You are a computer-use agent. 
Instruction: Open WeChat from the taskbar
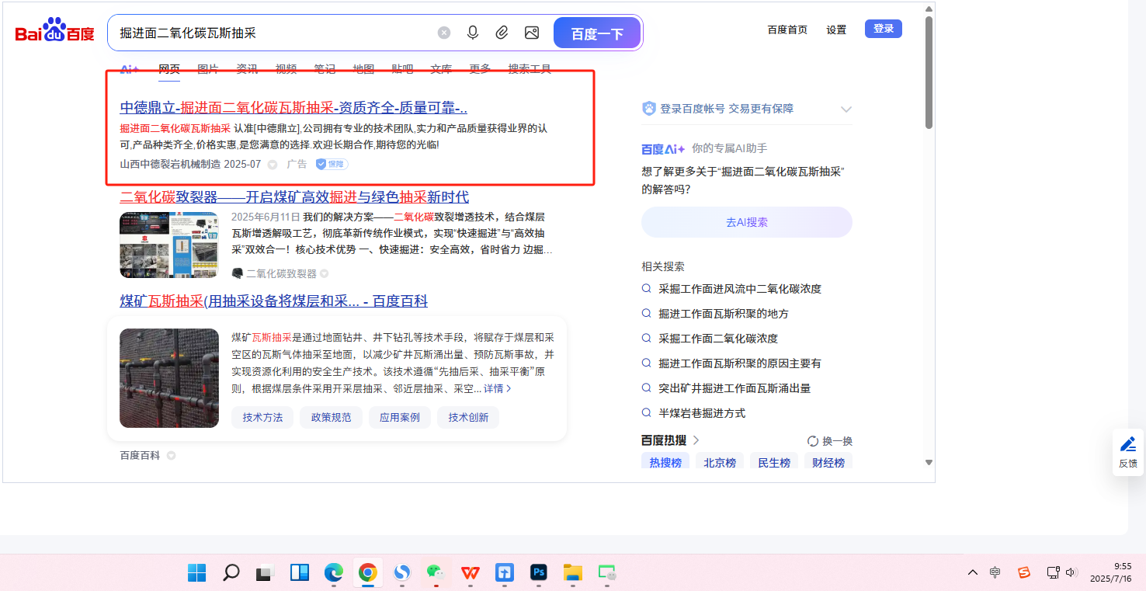(436, 573)
